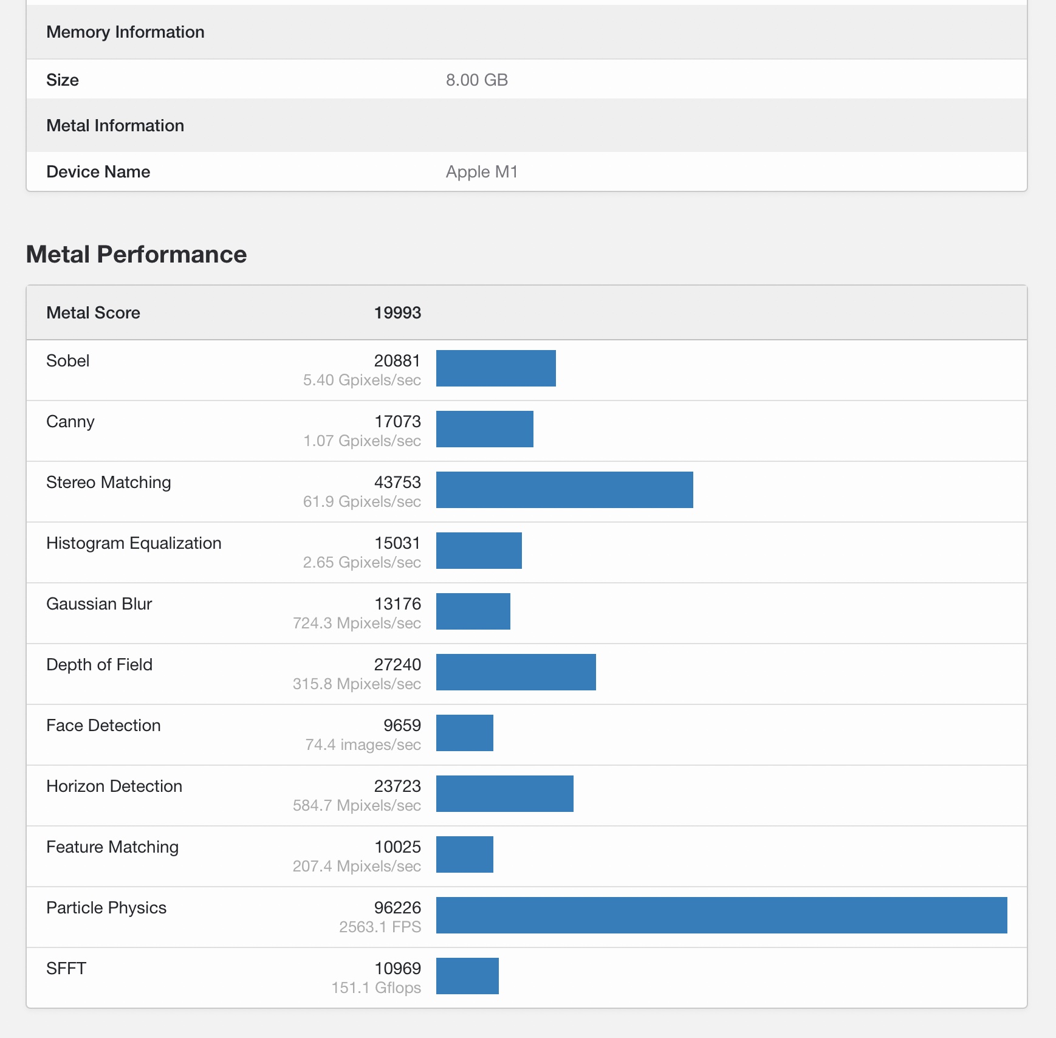Select the 74.4 images/sec value
This screenshot has height=1038, width=1056.
click(363, 745)
